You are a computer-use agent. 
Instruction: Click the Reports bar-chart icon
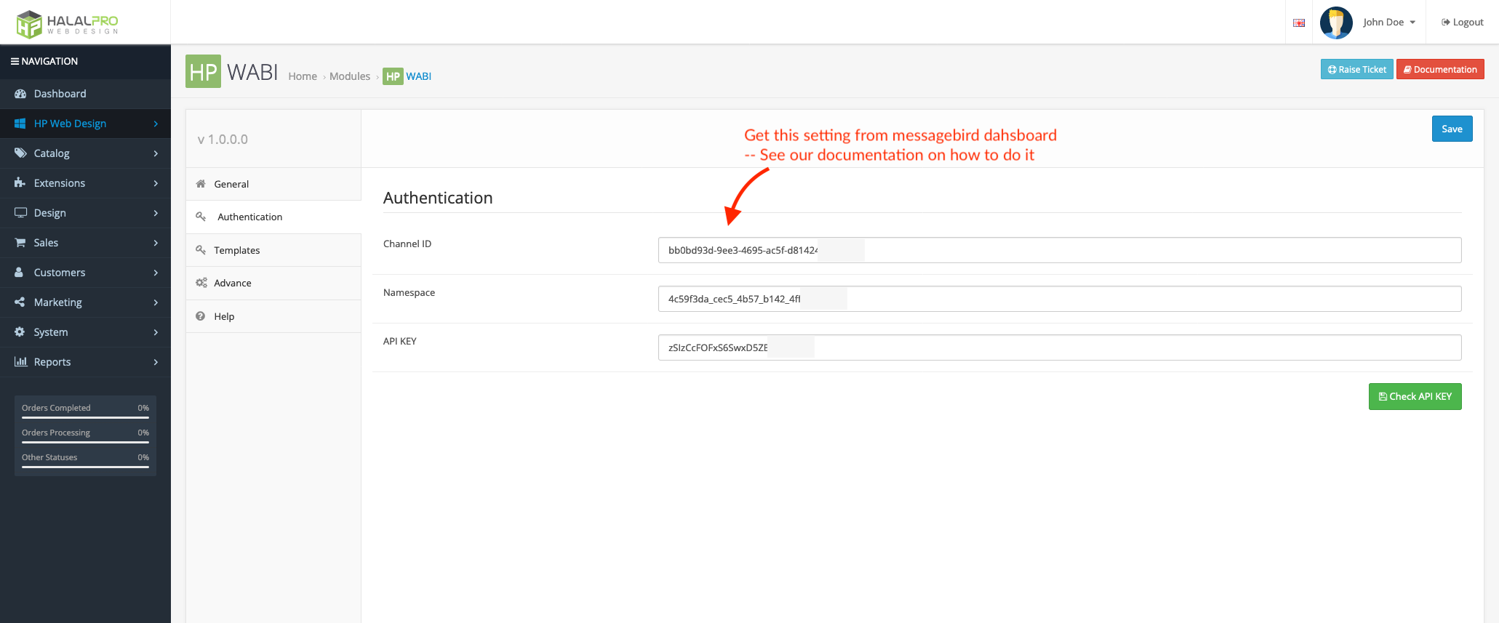pos(20,361)
